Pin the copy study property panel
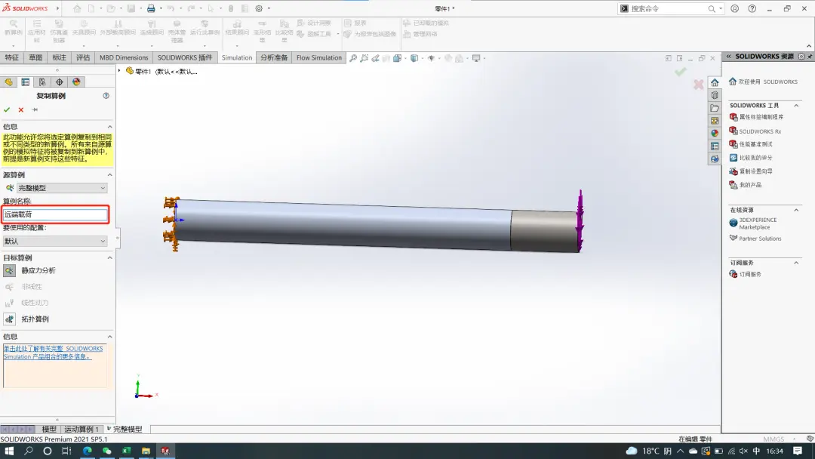This screenshot has width=815, height=459. click(x=35, y=109)
